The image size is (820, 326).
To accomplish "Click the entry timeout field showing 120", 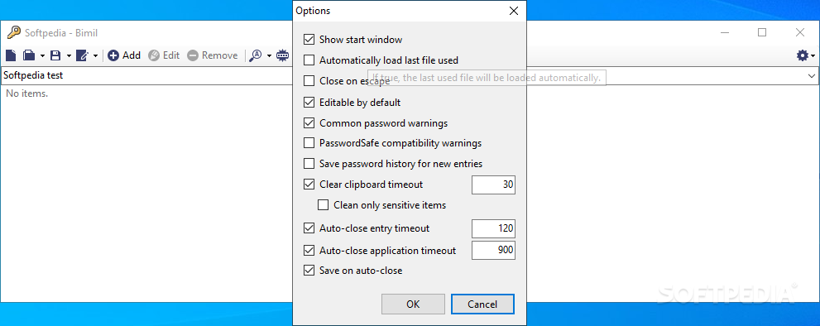I will [x=493, y=228].
